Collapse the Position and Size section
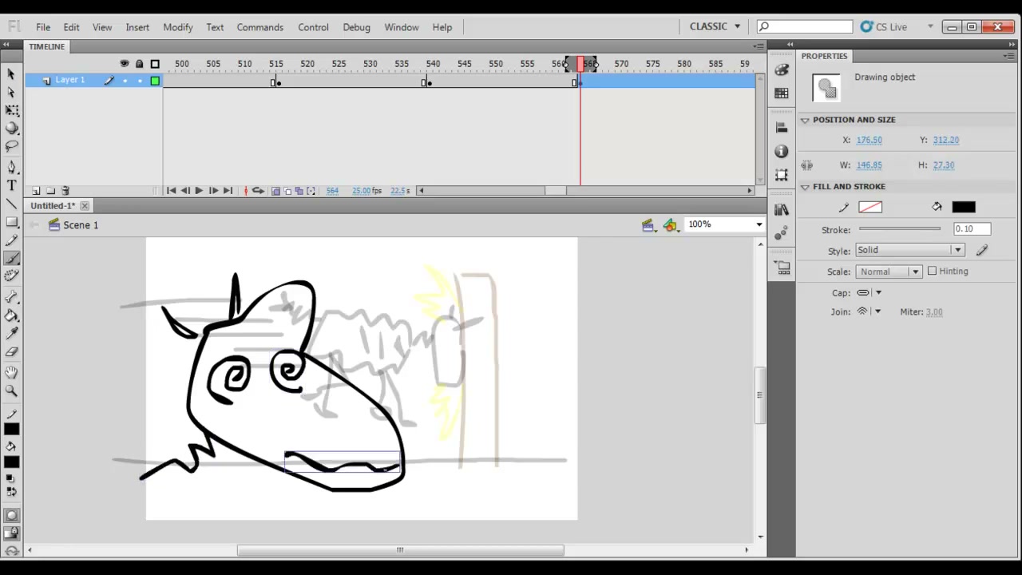Viewport: 1022px width, 575px height. (805, 120)
